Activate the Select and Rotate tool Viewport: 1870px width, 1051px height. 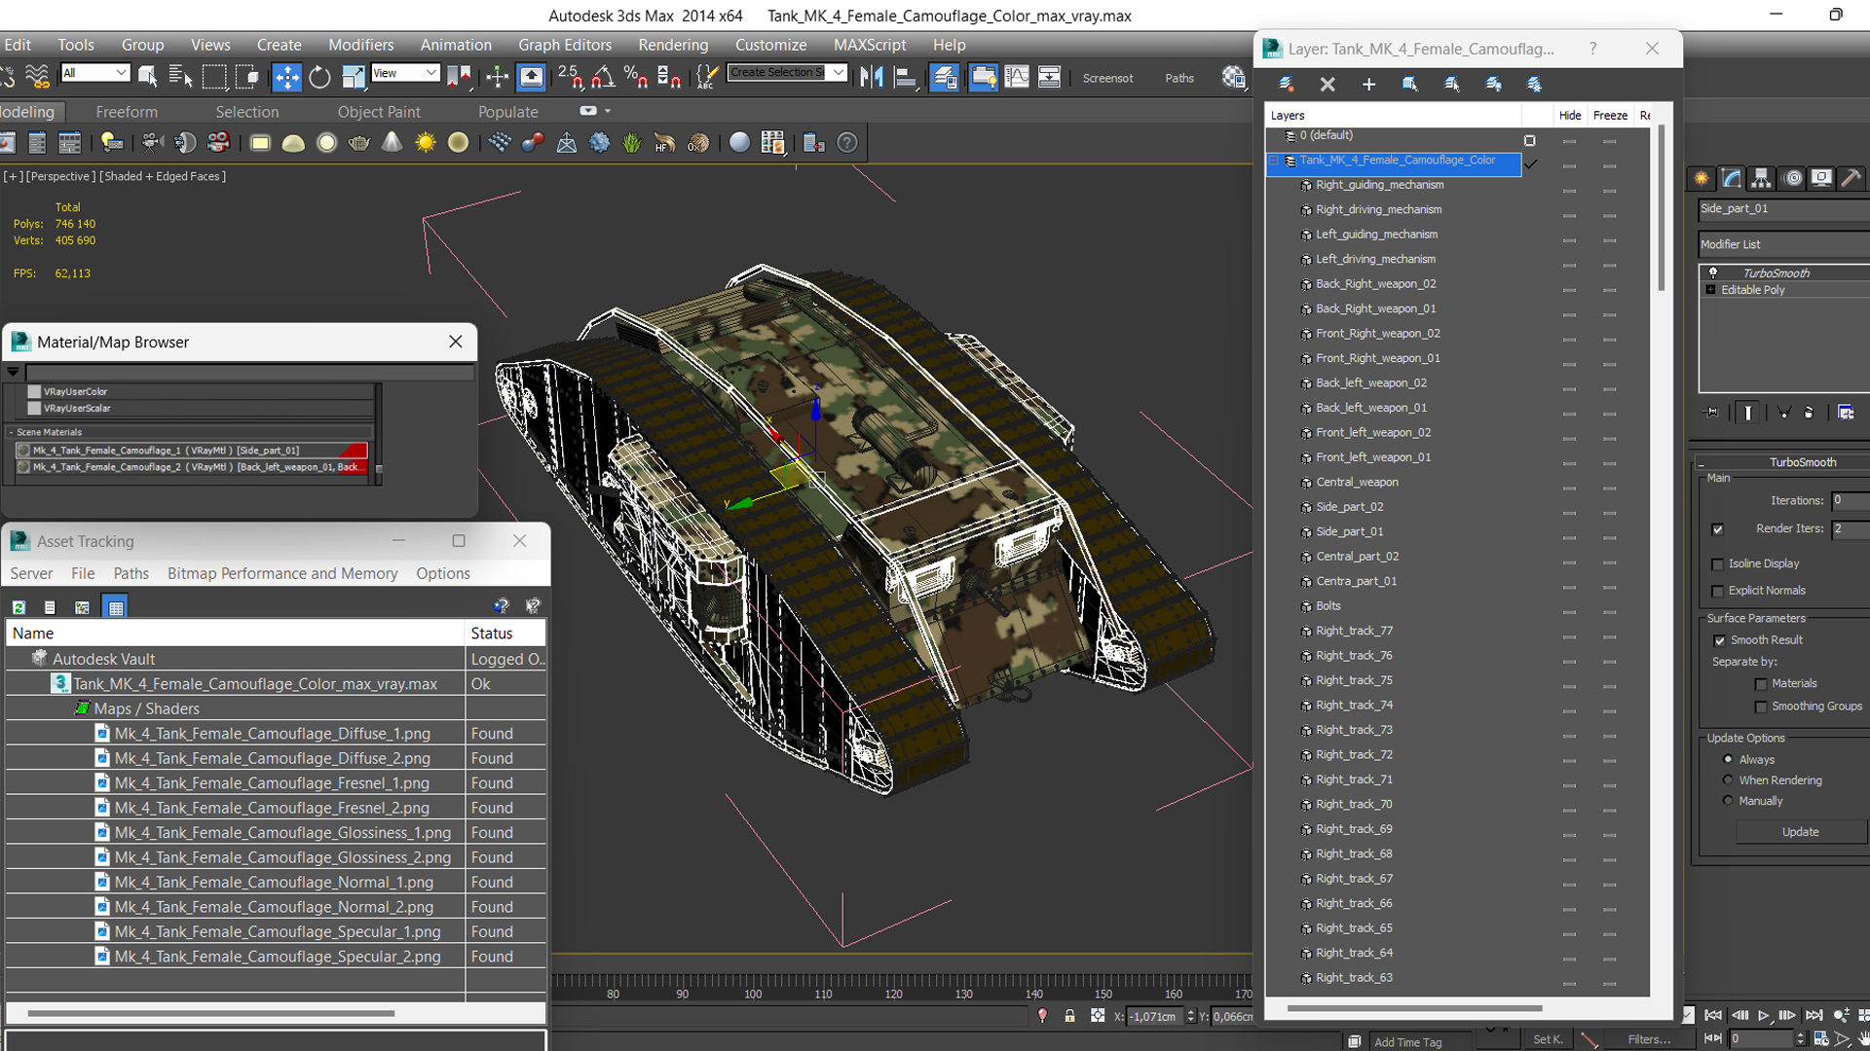(319, 77)
